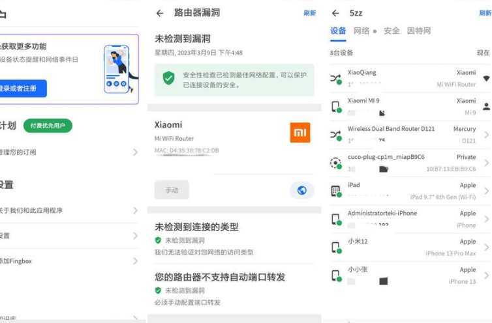Tap check icon under 您的路由器不支持自动端口转发
Viewport: 492px width, 323px height.
coord(158,290)
